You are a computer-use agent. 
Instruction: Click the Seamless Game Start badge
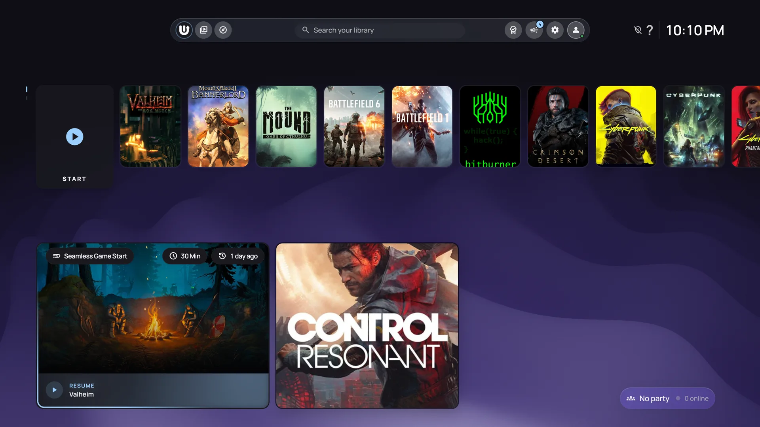click(x=90, y=256)
